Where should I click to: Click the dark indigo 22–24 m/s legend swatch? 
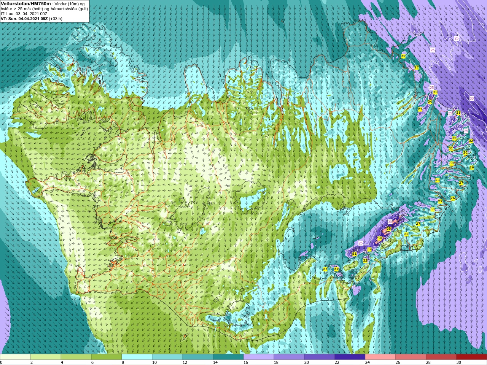tap(350, 357)
